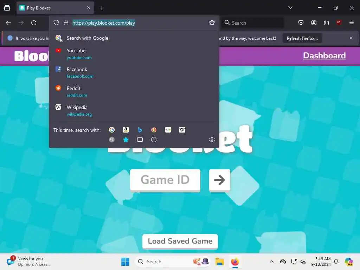Search in Bookmarks star icon
This screenshot has height=270, width=360.
point(126,140)
